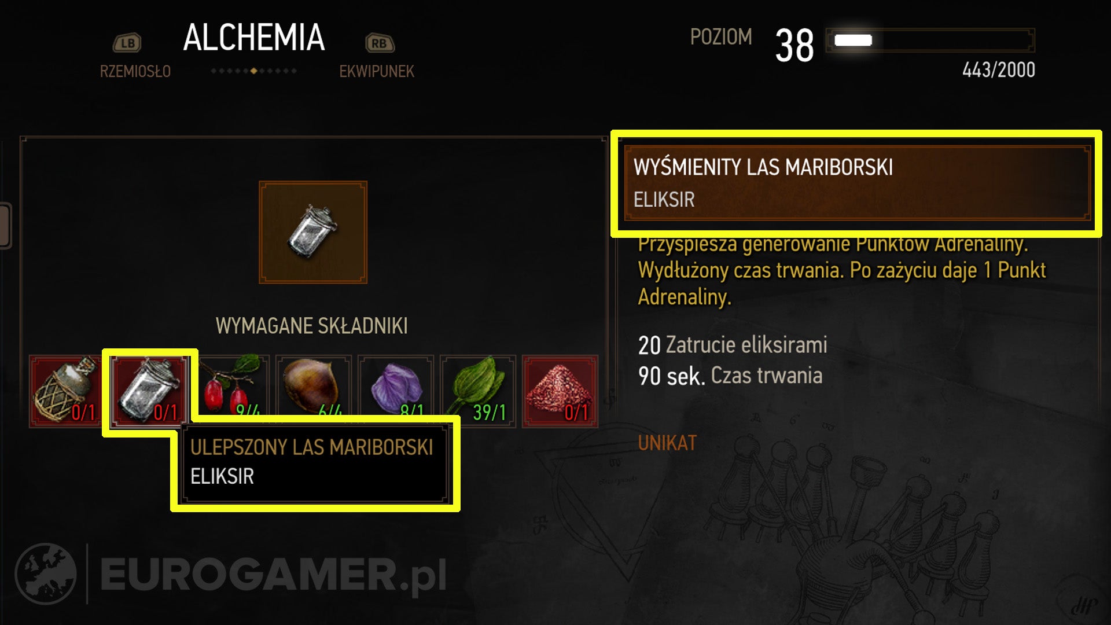Switch to the Rzemiosło tab
This screenshot has width=1111, height=625.
tap(135, 71)
